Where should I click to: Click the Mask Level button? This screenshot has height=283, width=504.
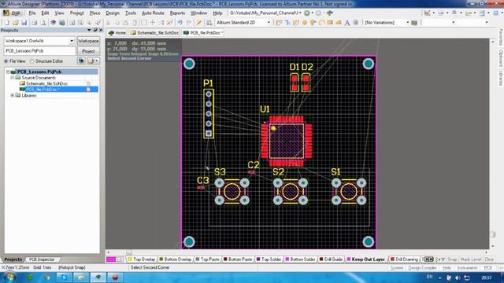[x=471, y=259]
